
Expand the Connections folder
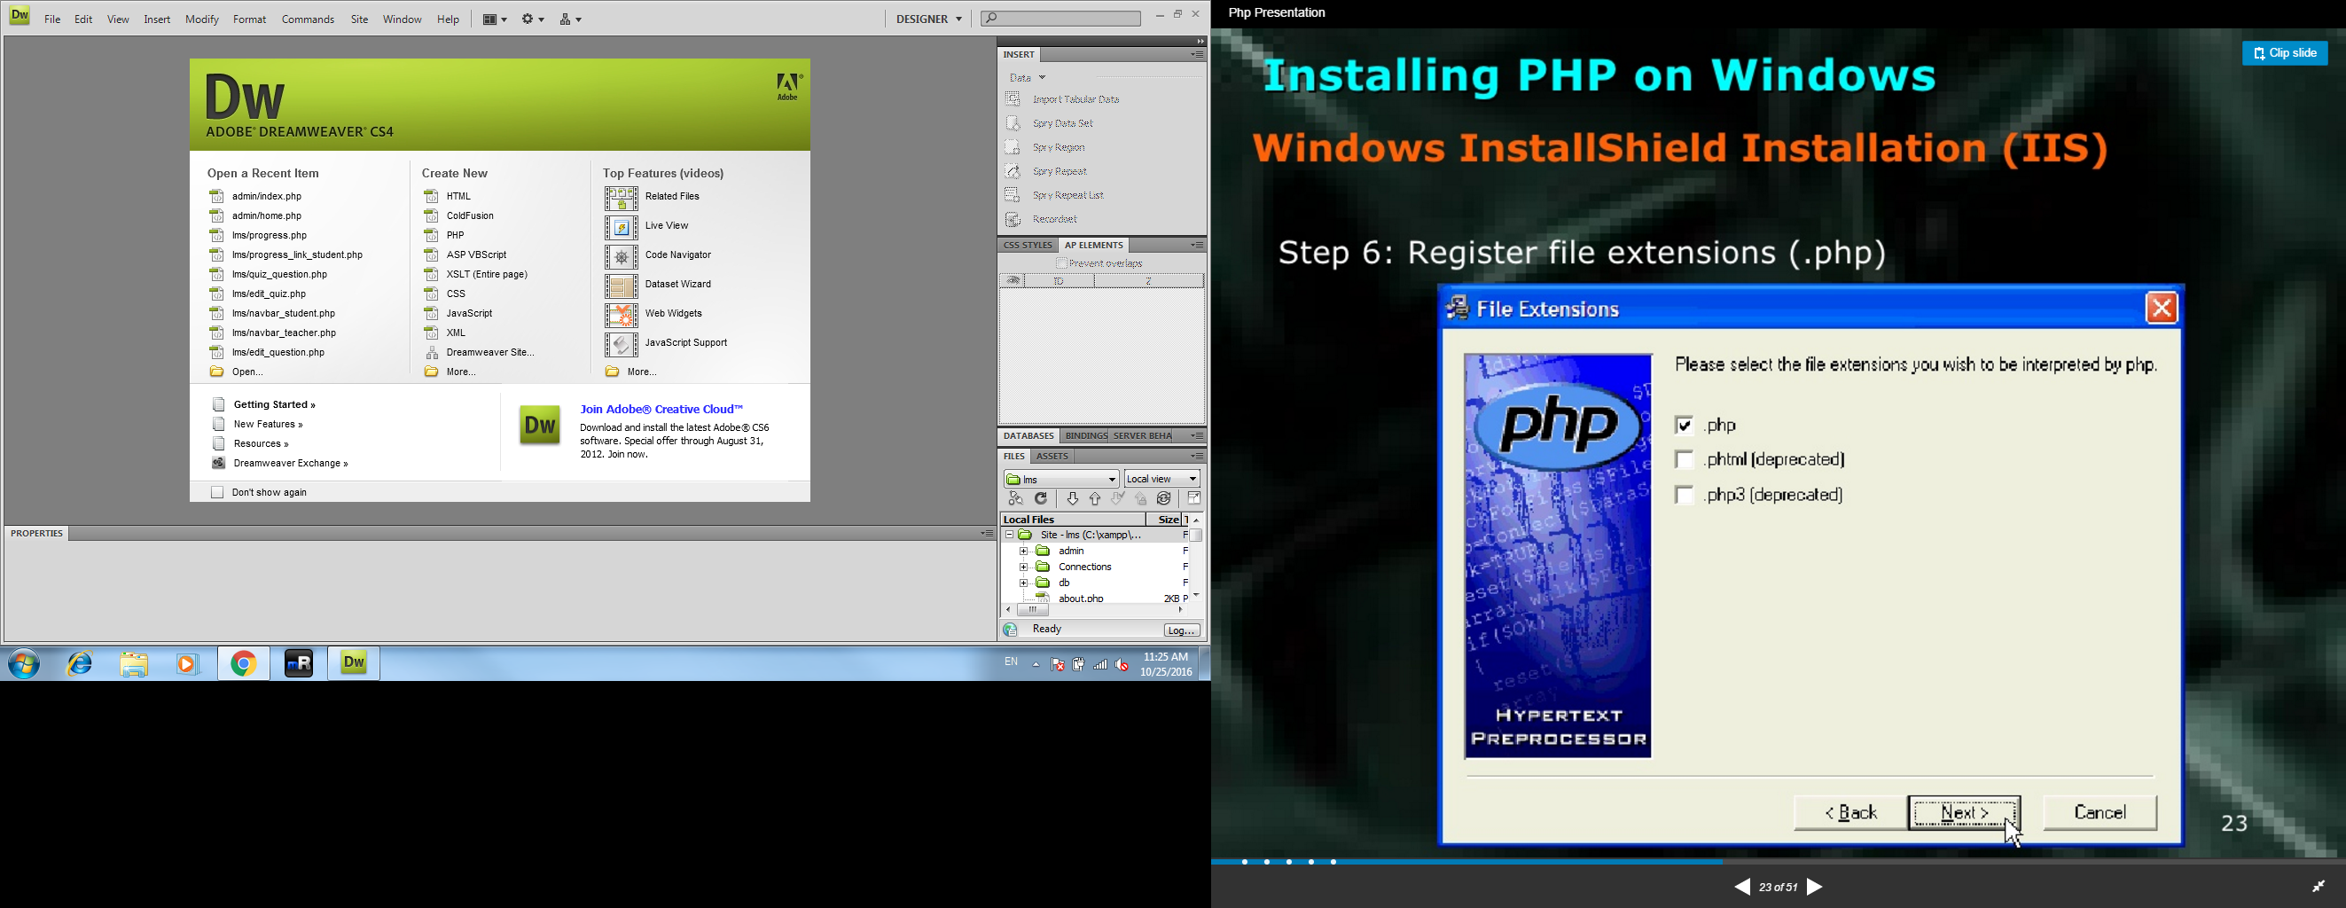(1024, 567)
